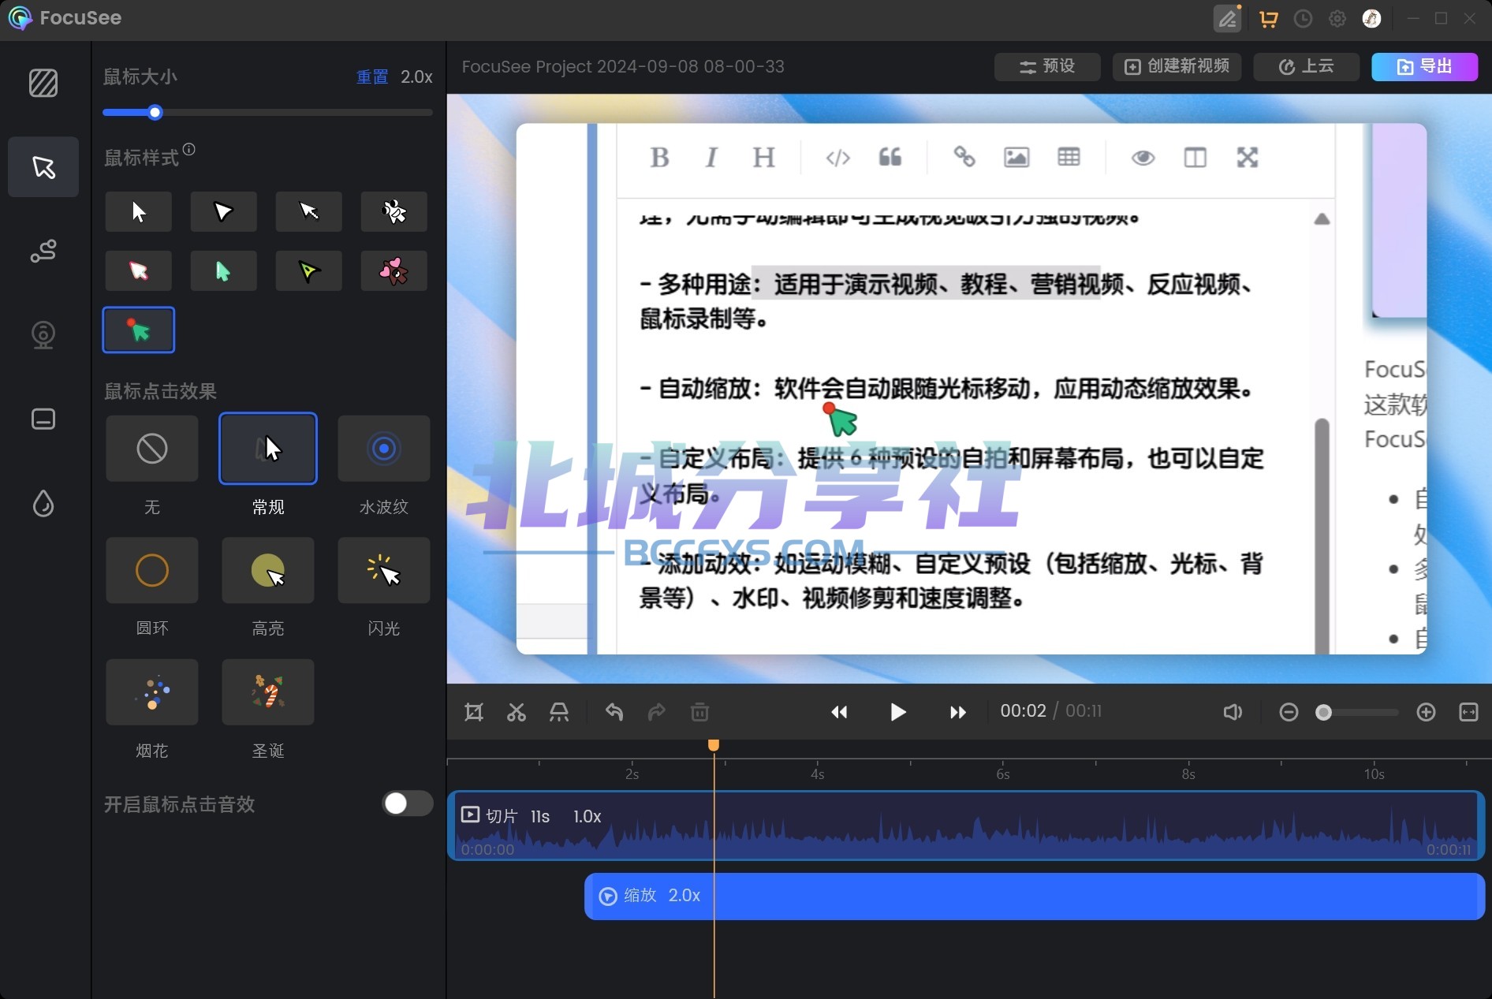Viewport: 1492px width, 999px height.
Task: Set click effect to 闪光
Action: (x=384, y=570)
